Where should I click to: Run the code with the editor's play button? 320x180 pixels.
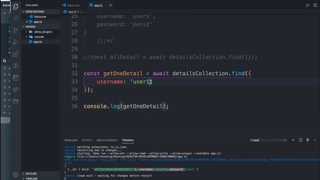click(x=307, y=5)
